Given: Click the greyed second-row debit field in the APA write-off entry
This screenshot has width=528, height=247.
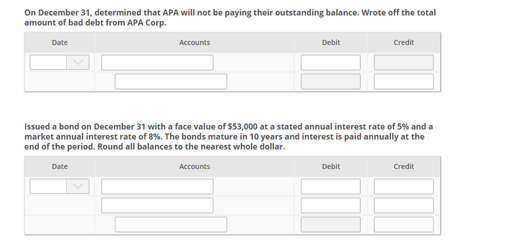Looking at the screenshot, I should (x=331, y=81).
